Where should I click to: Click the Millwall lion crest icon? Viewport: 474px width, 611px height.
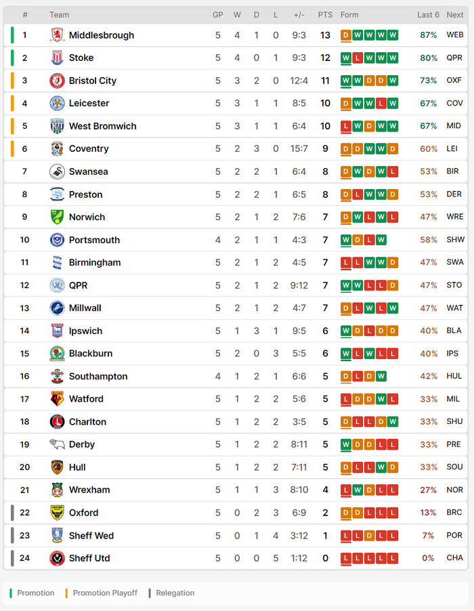57,308
